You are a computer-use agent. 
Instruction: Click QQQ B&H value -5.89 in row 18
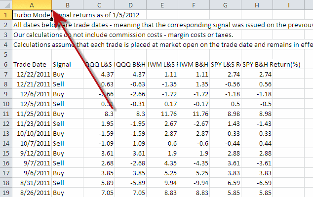coord(130,183)
